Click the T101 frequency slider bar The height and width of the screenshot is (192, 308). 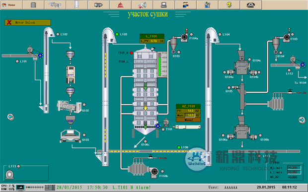[x=188, y=127]
